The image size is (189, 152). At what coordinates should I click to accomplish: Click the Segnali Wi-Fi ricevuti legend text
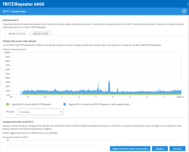99,104
